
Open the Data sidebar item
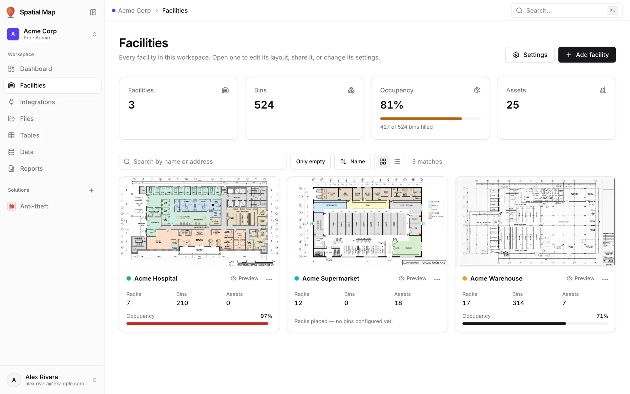[52, 152]
